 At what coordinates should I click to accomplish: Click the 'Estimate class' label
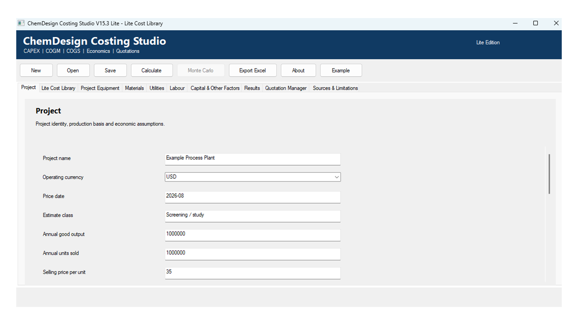[x=58, y=215]
